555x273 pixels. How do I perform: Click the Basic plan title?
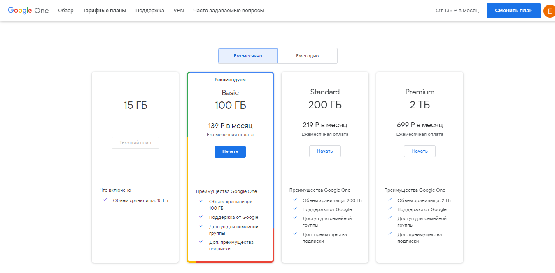coord(230,93)
